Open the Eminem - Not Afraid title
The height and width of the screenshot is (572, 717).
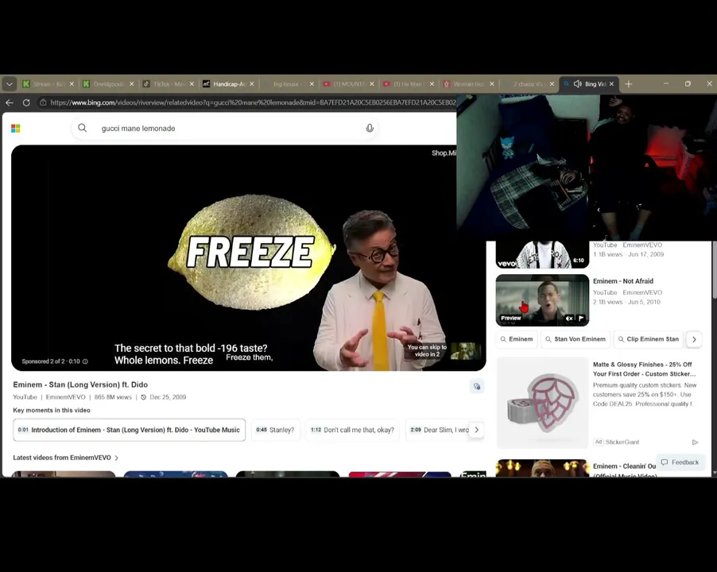point(622,281)
